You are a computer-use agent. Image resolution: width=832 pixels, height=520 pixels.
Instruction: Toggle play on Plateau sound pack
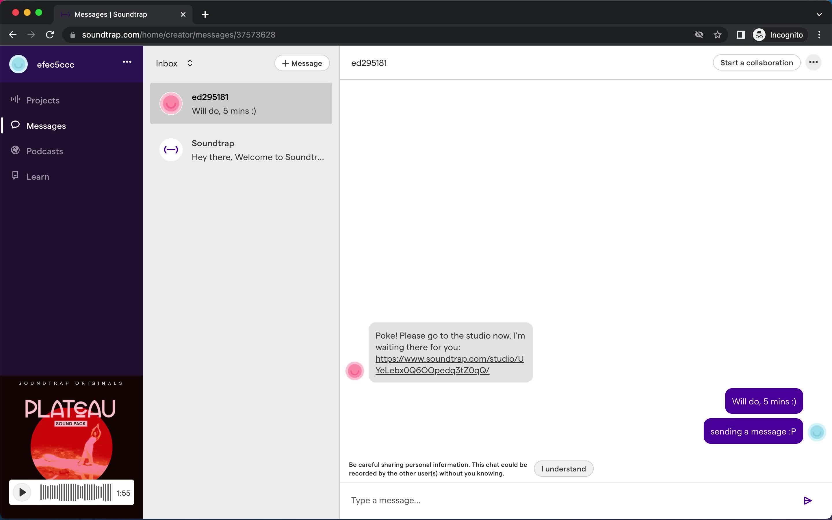tap(22, 493)
